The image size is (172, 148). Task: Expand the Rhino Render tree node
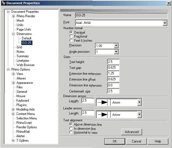click(13, 16)
